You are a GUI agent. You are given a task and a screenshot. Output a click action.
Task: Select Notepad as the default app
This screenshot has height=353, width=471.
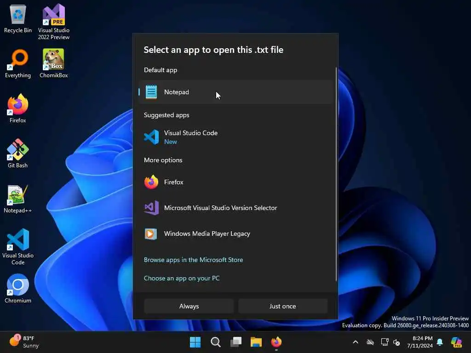tap(236, 92)
